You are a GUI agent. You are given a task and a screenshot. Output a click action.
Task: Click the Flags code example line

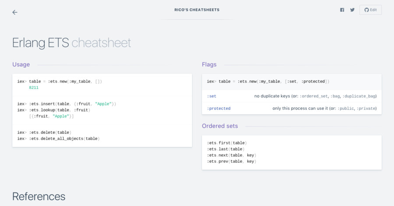[268, 81]
